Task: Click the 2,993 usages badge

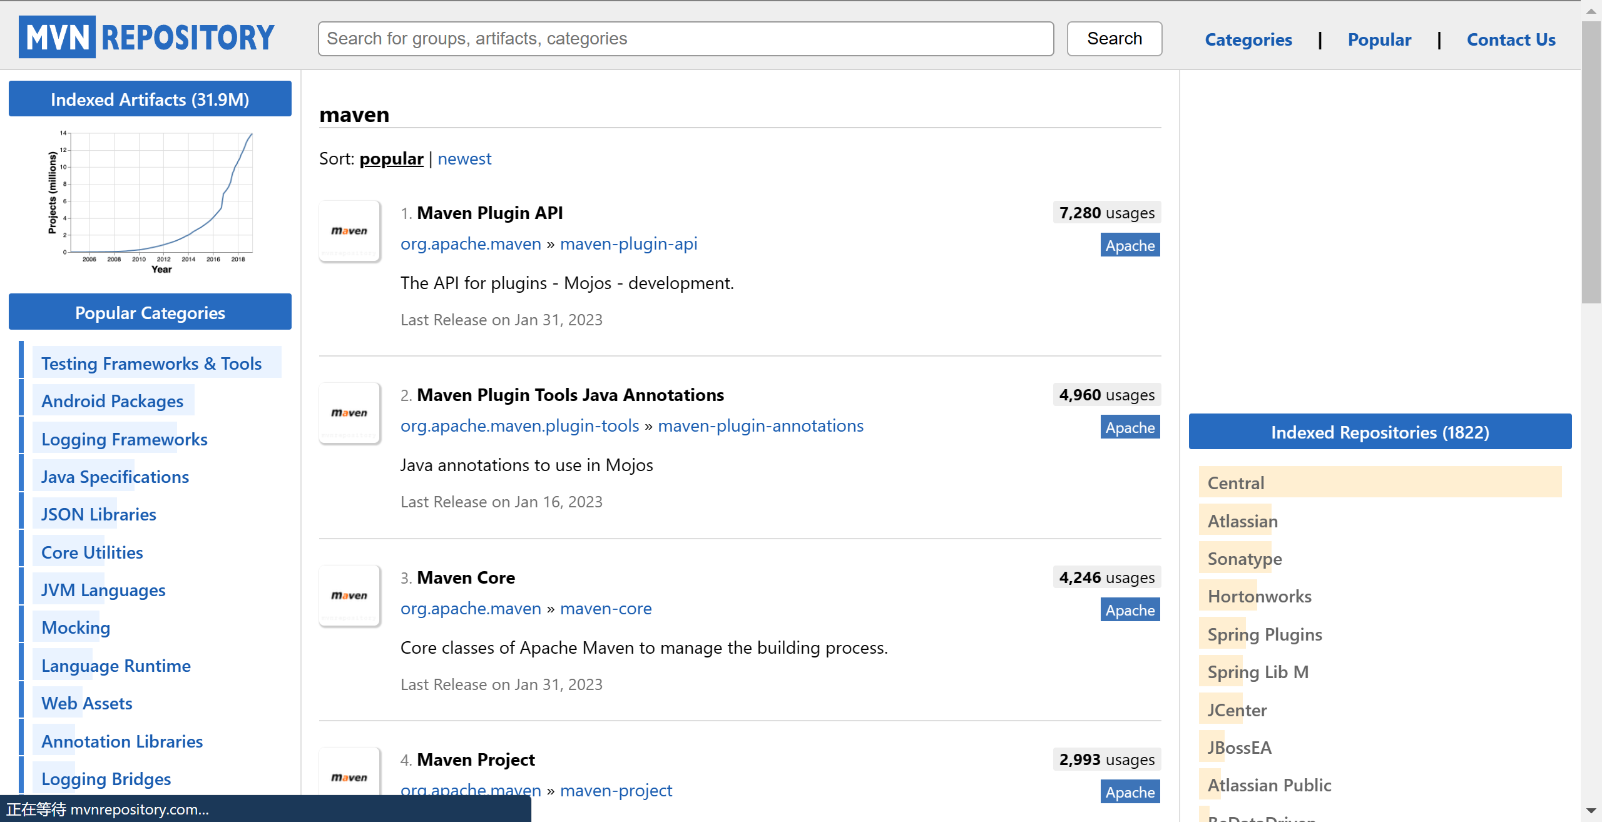Action: click(x=1107, y=760)
